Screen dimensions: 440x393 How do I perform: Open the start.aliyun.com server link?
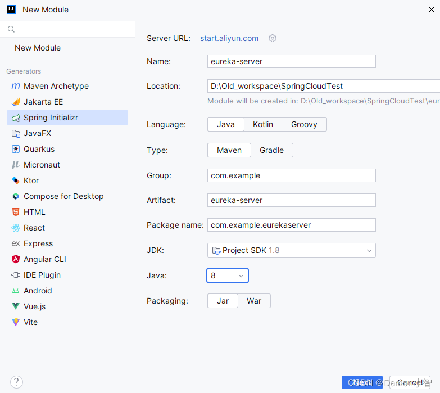229,38
